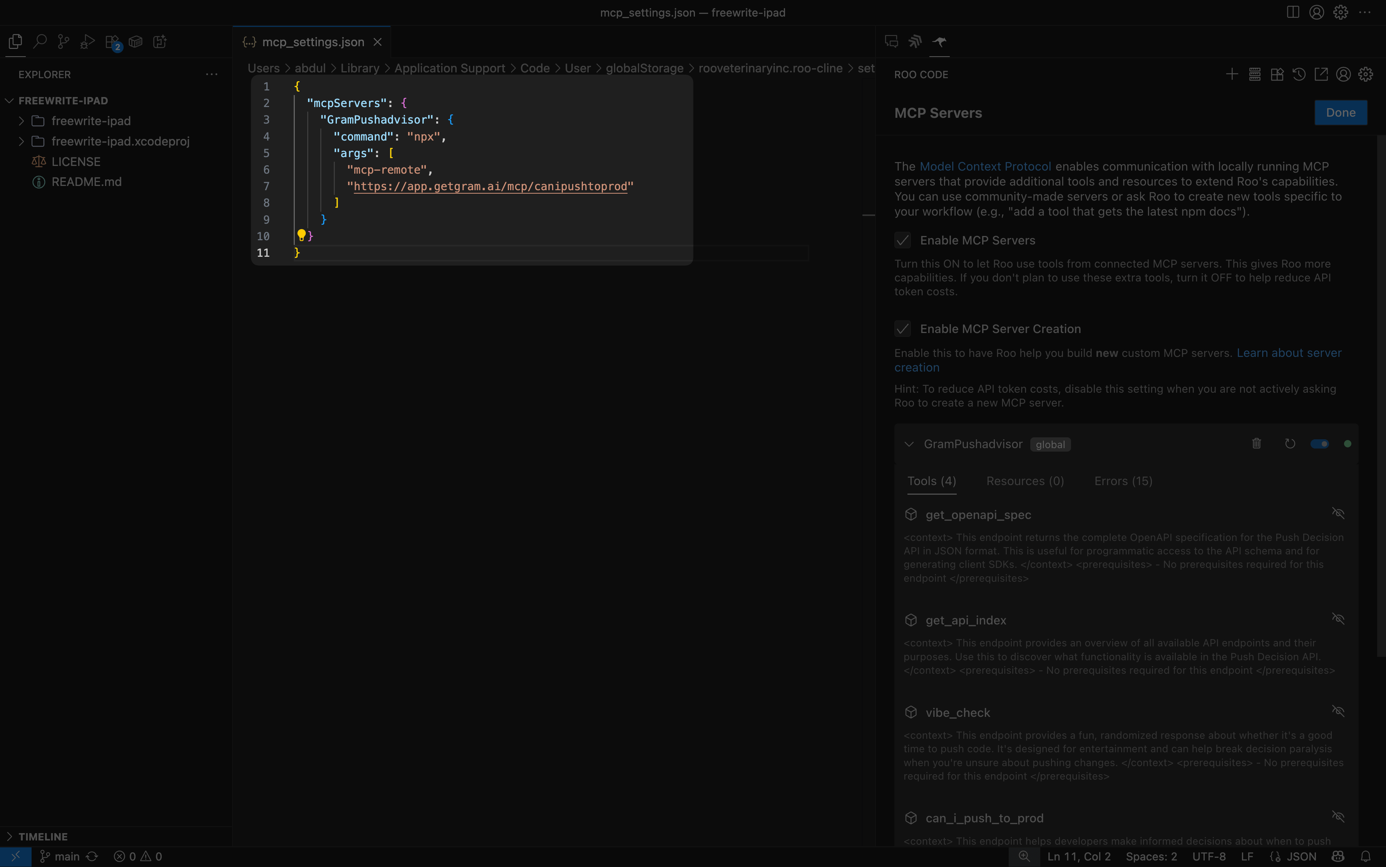Viewport: 1386px width, 867px height.
Task: Open the triple-chevron arrows panel icon
Action: pos(915,41)
